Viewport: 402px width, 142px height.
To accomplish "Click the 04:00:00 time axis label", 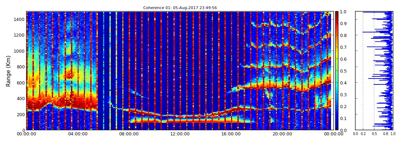I will tap(77, 134).
